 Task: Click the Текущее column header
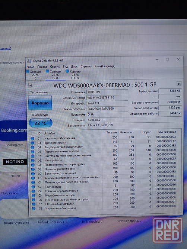pos(112,133)
